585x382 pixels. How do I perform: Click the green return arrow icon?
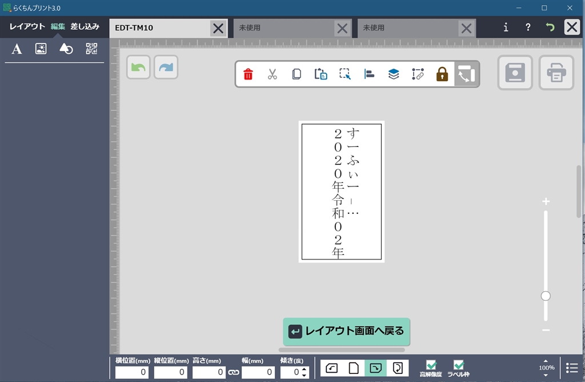[550, 27]
